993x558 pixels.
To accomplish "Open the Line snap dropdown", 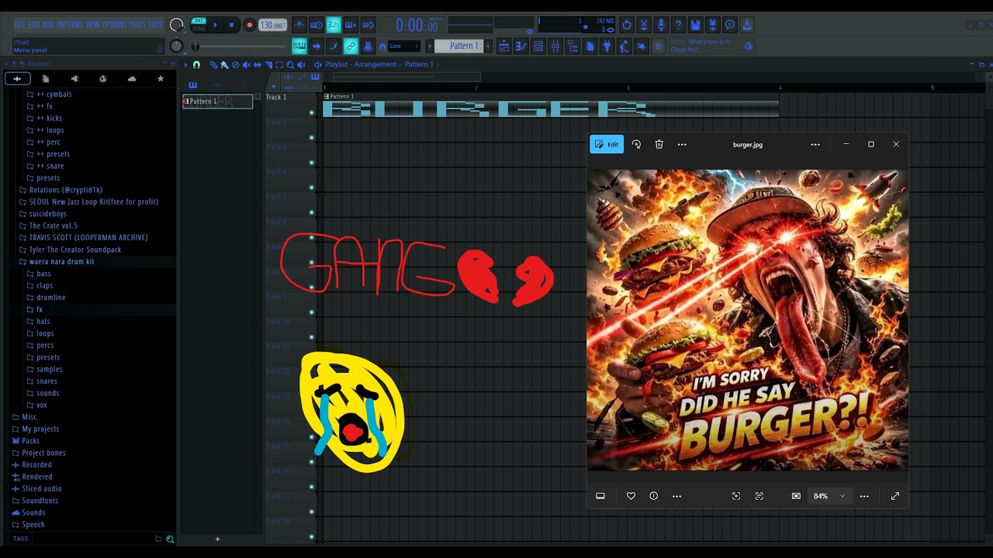I will click(403, 46).
